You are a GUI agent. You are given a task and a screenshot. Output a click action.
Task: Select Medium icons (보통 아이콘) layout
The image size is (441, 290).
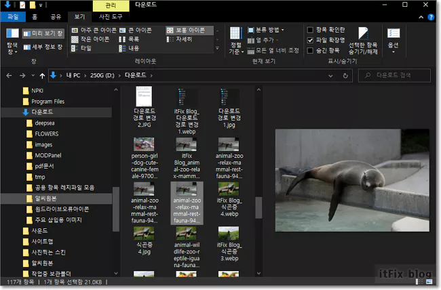tap(189, 30)
